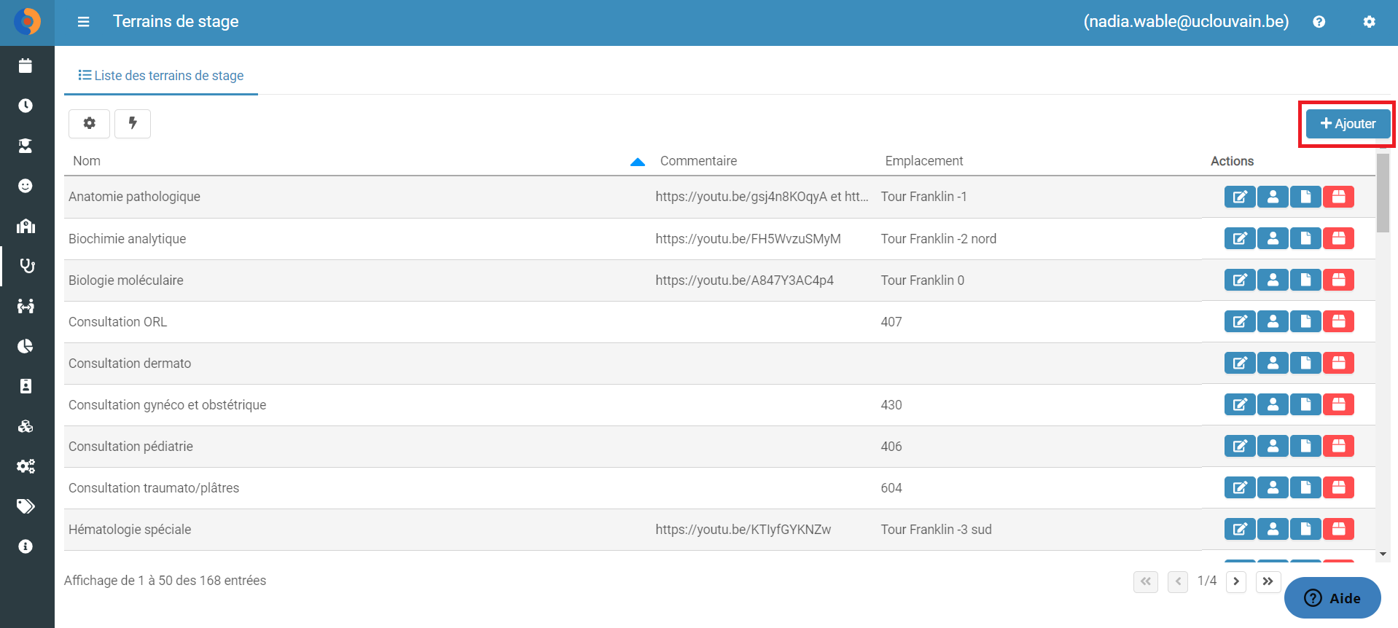Click the https://youtu.be/KTIyfGYKNZw comment

pyautogui.click(x=743, y=530)
